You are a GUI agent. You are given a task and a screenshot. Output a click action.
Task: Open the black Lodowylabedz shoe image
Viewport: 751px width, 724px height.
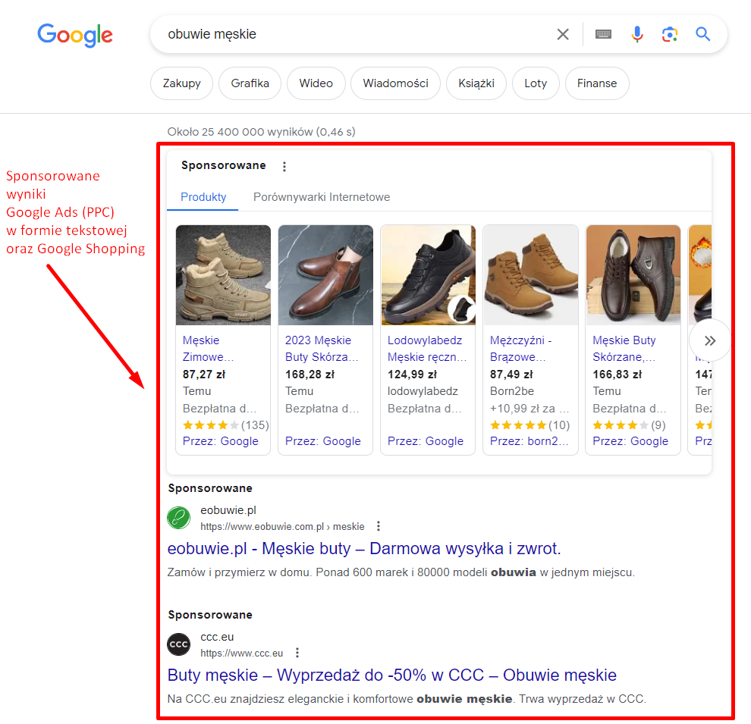coord(428,275)
